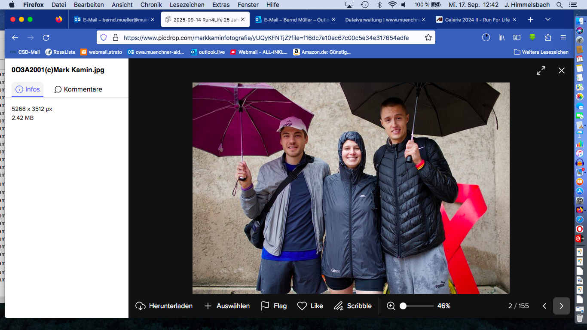Click the Herunterladen download icon
The height and width of the screenshot is (330, 587).
point(141,306)
